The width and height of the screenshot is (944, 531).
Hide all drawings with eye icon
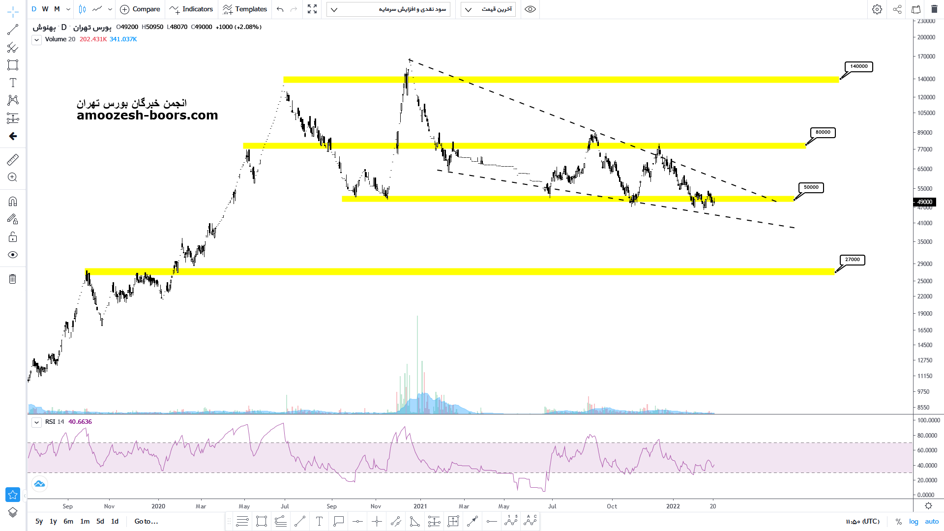[13, 255]
